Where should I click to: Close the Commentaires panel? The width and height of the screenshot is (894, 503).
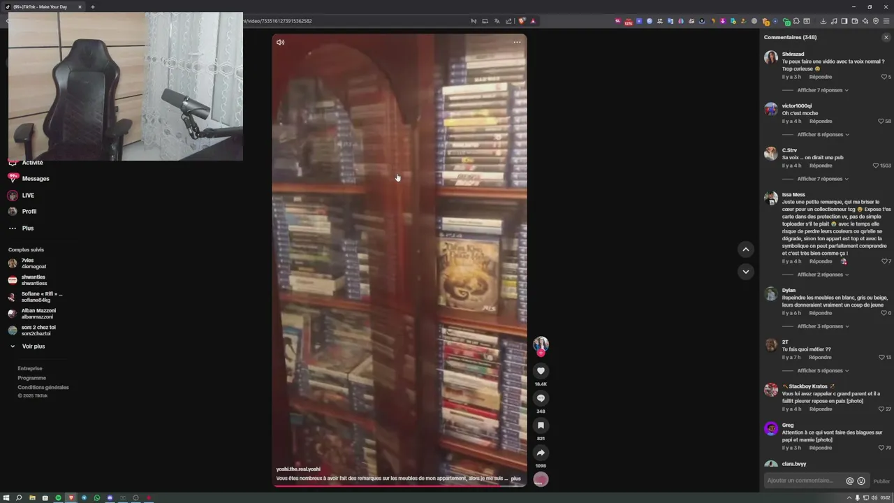[886, 37]
